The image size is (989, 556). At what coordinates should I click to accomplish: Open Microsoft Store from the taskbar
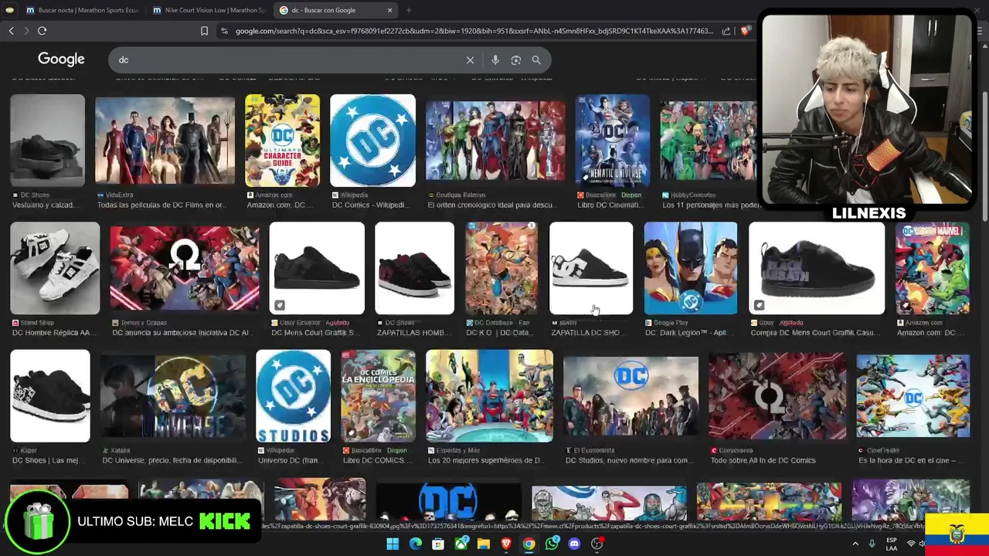(438, 544)
